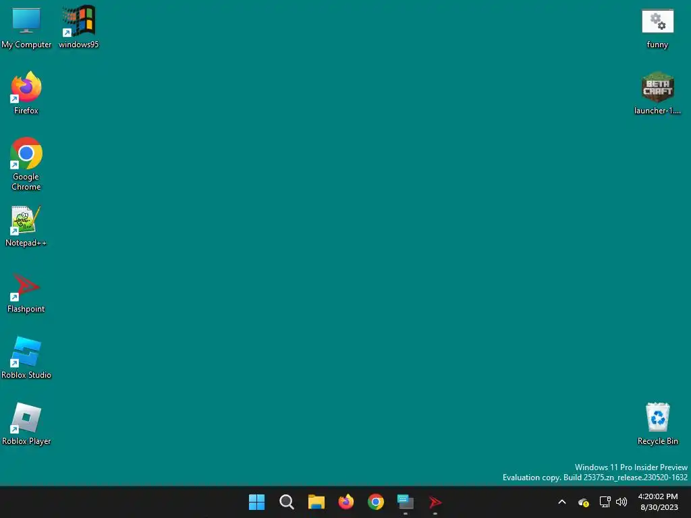Open File Explorer from the taskbar
The height and width of the screenshot is (518, 691).
pyautogui.click(x=316, y=502)
